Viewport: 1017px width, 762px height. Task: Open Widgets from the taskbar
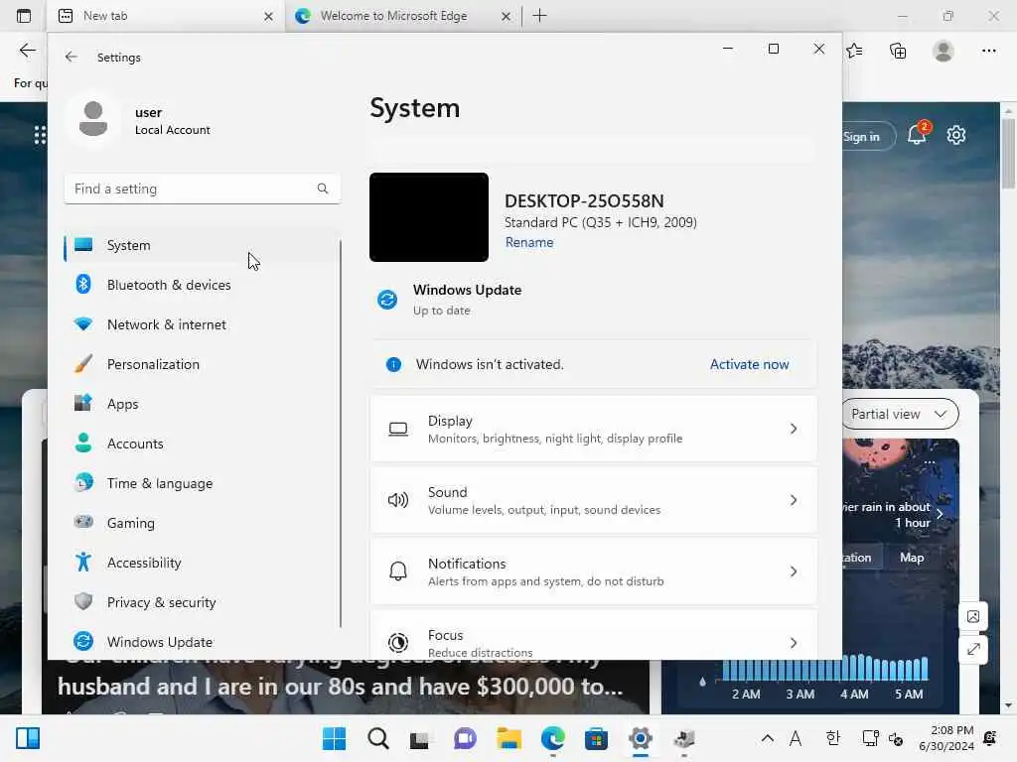tap(28, 738)
